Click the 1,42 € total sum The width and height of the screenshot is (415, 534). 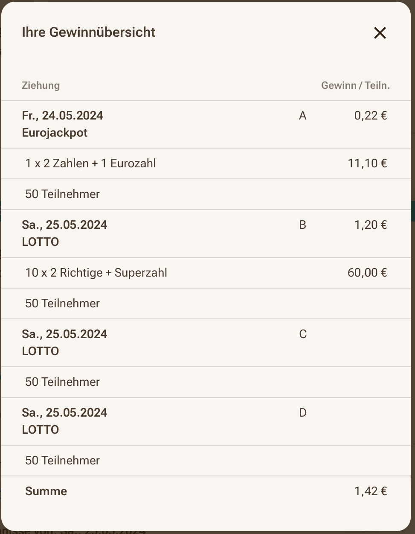click(x=370, y=491)
